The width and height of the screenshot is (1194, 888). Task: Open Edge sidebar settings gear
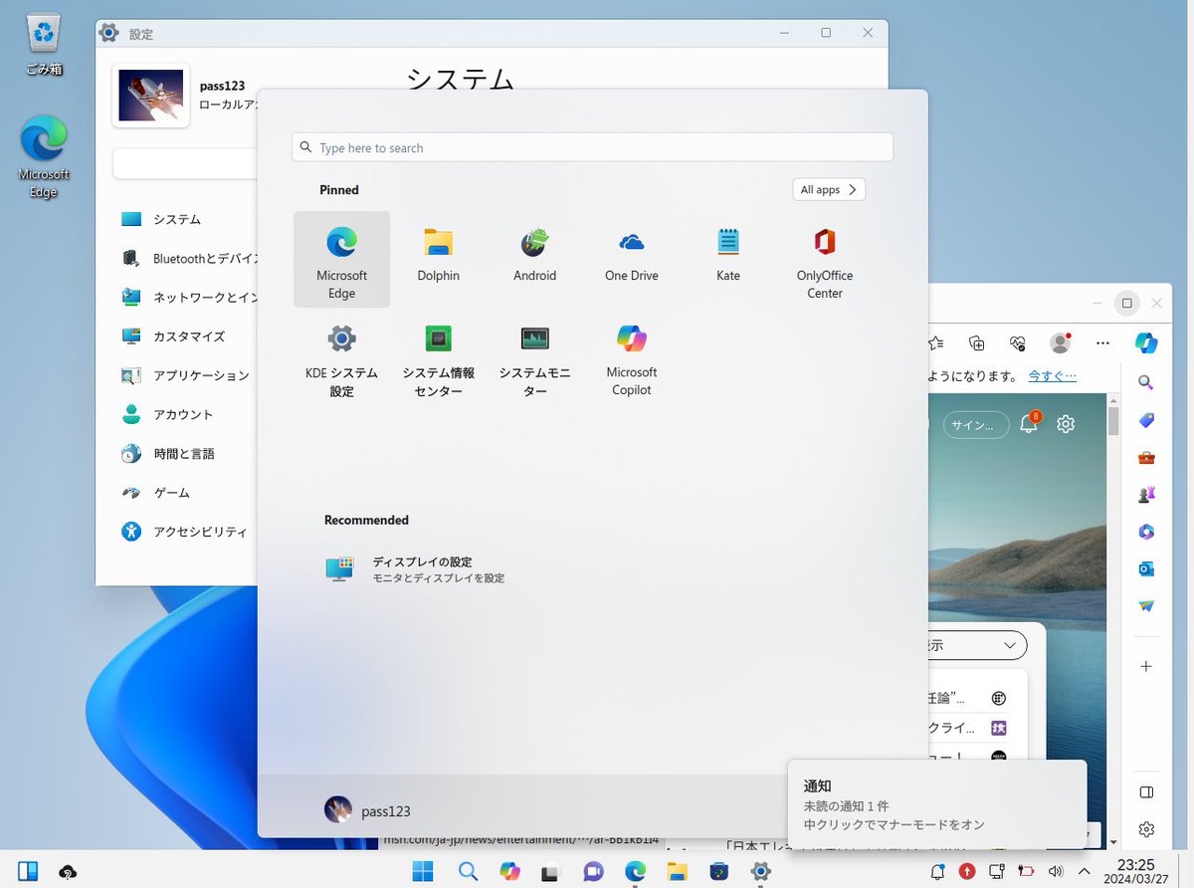pyautogui.click(x=1146, y=829)
